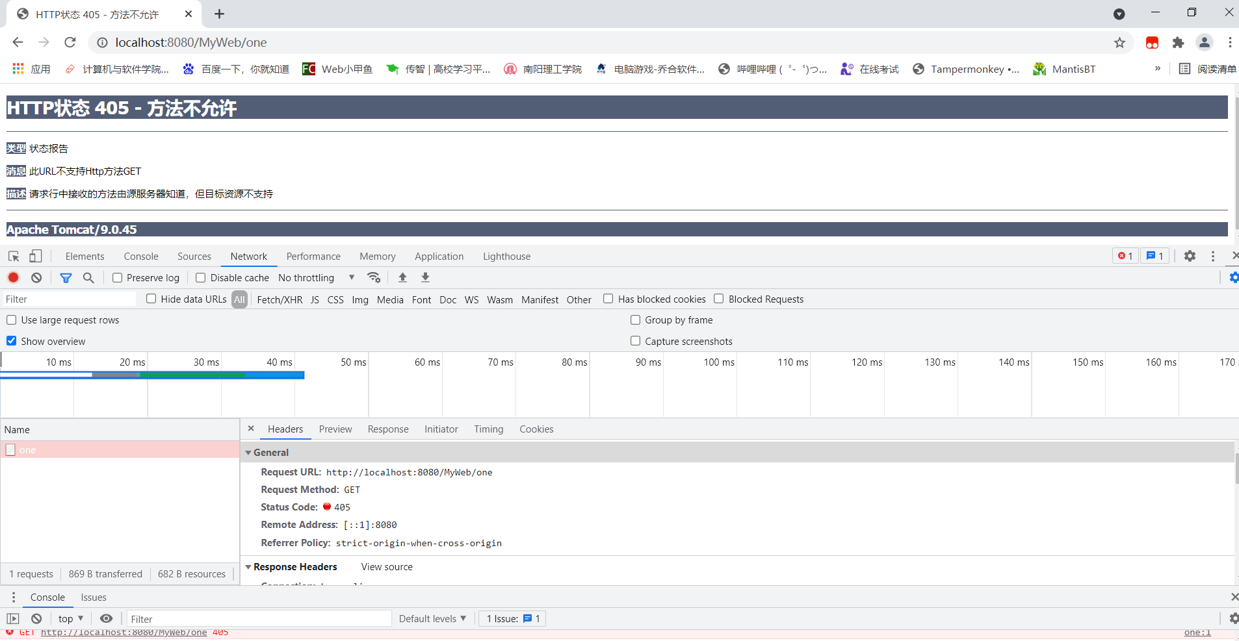Enable Preserve log checkbox
This screenshot has height=641, width=1239.
tap(118, 278)
